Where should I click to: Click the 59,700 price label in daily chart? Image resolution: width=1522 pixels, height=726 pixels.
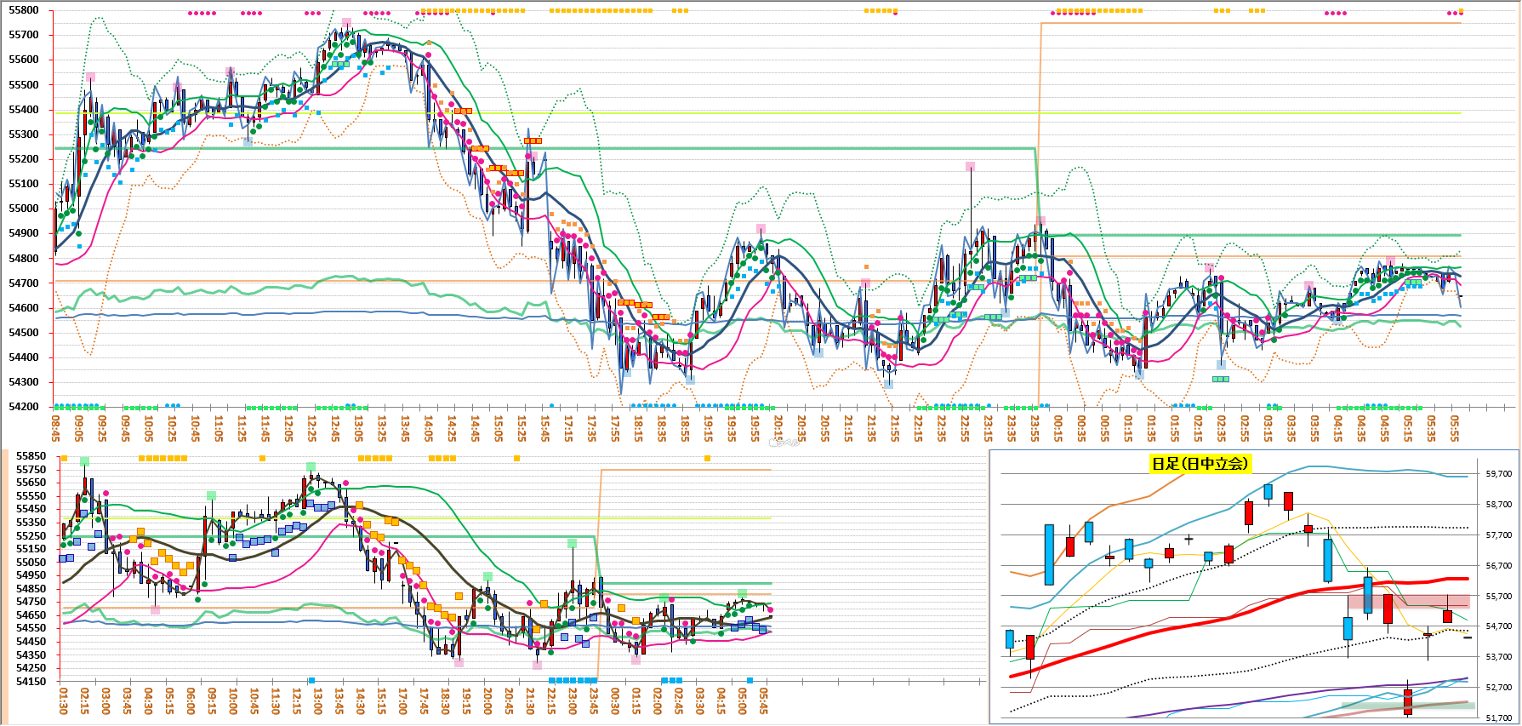tap(1498, 474)
